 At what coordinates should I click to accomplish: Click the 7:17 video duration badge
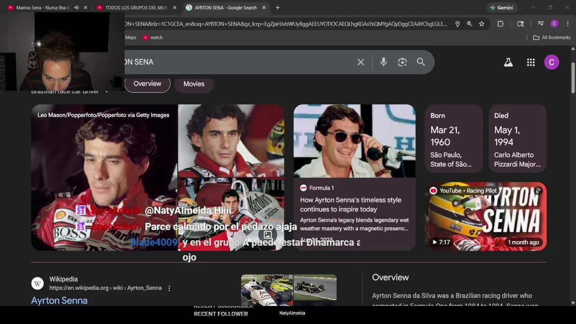441,242
